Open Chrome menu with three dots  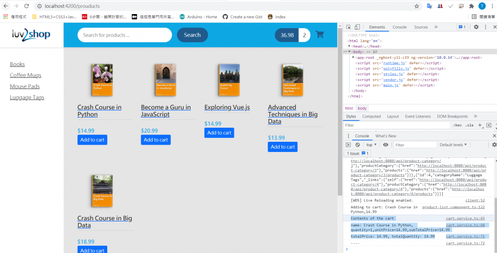click(x=492, y=6)
